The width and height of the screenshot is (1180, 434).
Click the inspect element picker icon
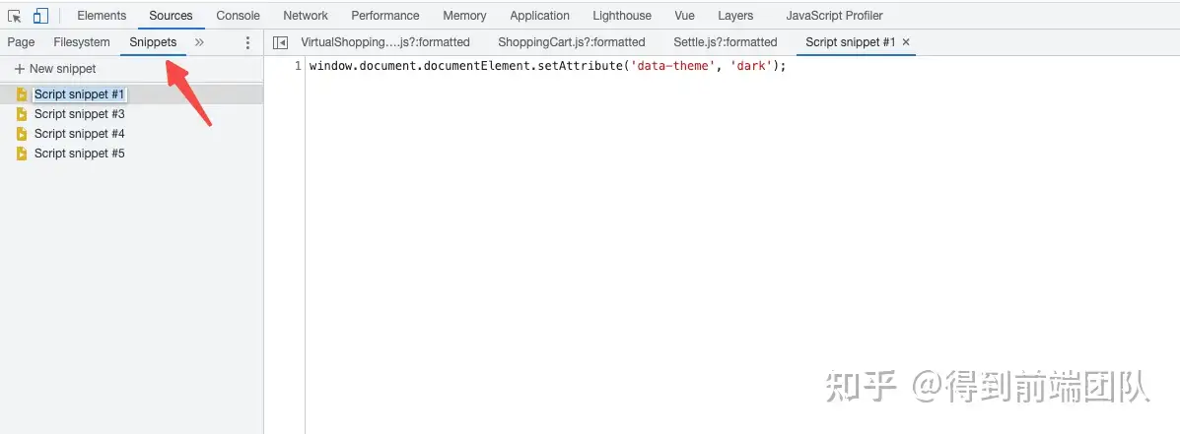point(15,16)
